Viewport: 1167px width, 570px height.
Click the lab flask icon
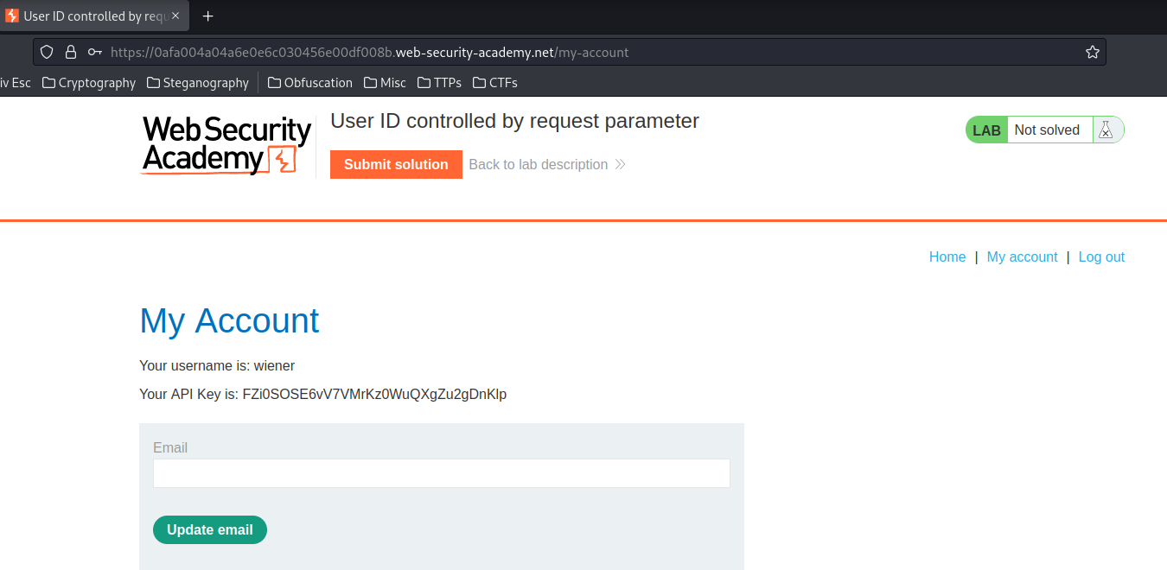(1105, 130)
